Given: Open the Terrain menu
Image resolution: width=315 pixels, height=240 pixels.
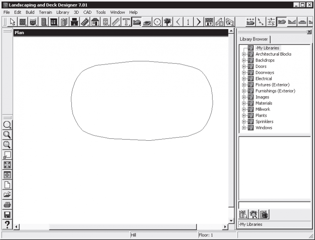Looking at the screenshot, I should coord(45,12).
